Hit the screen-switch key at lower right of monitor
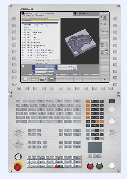The image size is (127, 179). click(x=115, y=84)
